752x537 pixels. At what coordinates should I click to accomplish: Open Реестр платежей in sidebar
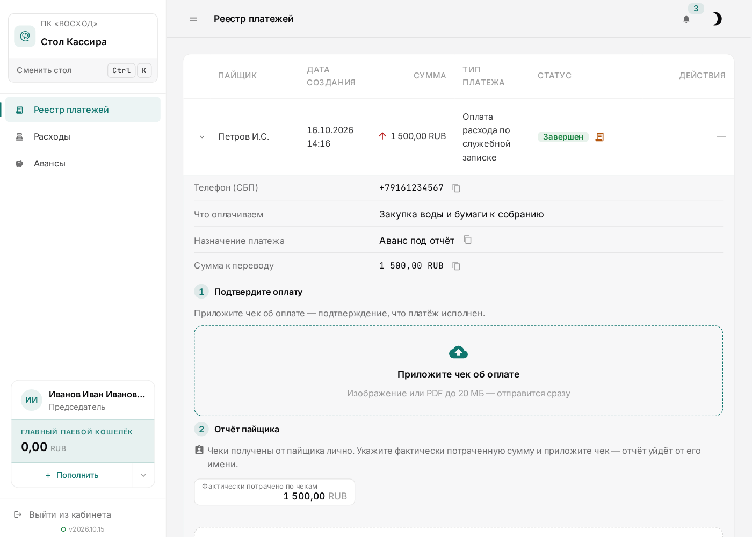(83, 110)
